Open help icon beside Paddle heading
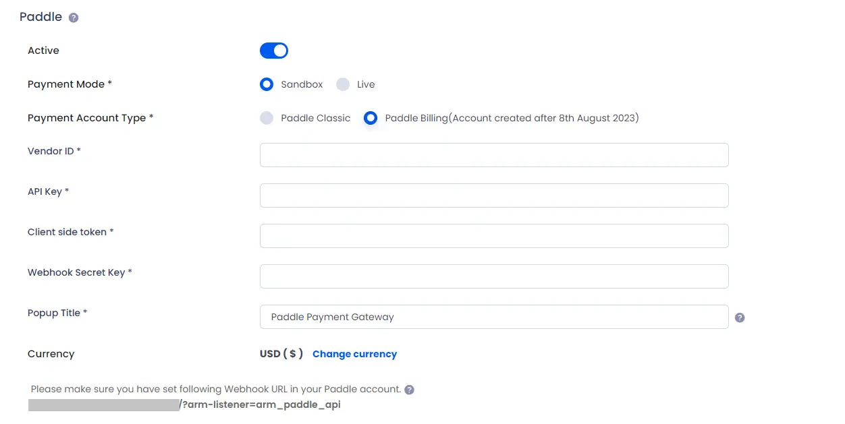 [74, 18]
